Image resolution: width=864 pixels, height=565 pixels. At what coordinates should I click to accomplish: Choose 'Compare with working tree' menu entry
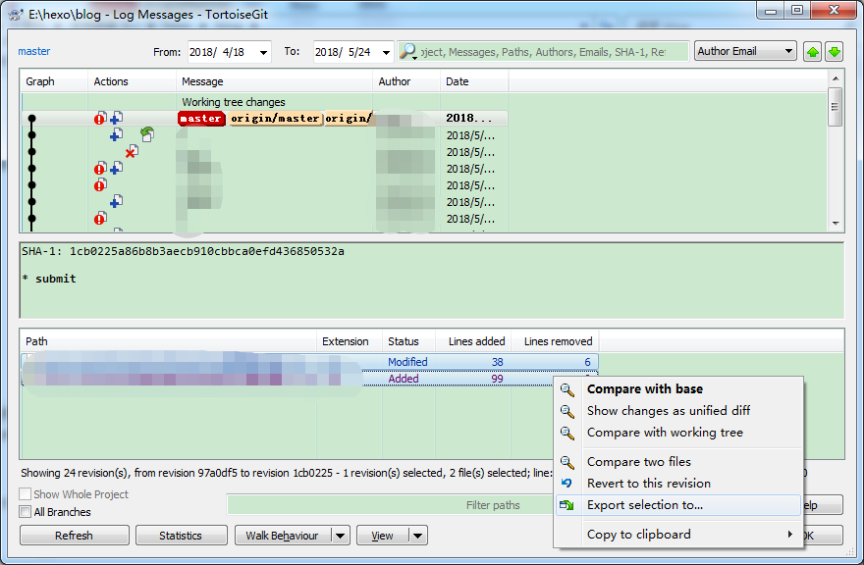[x=665, y=433]
